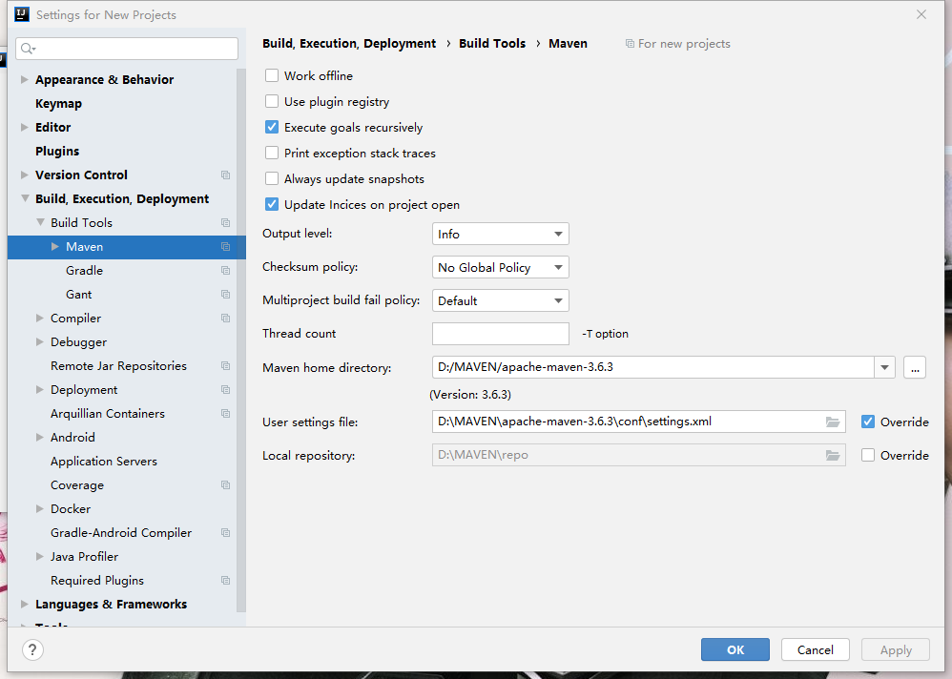952x679 pixels.
Task: Click the project-level icon beside Arquillian Containers
Action: click(x=225, y=414)
